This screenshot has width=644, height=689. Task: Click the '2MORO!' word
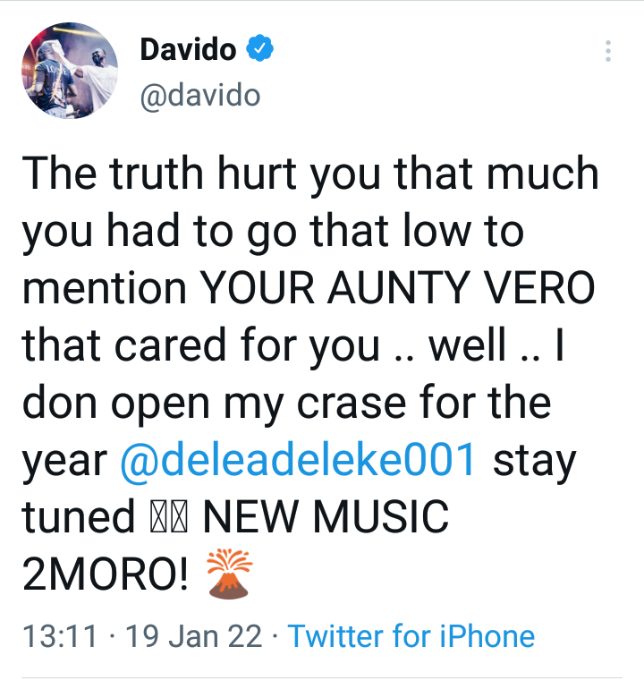click(x=105, y=574)
